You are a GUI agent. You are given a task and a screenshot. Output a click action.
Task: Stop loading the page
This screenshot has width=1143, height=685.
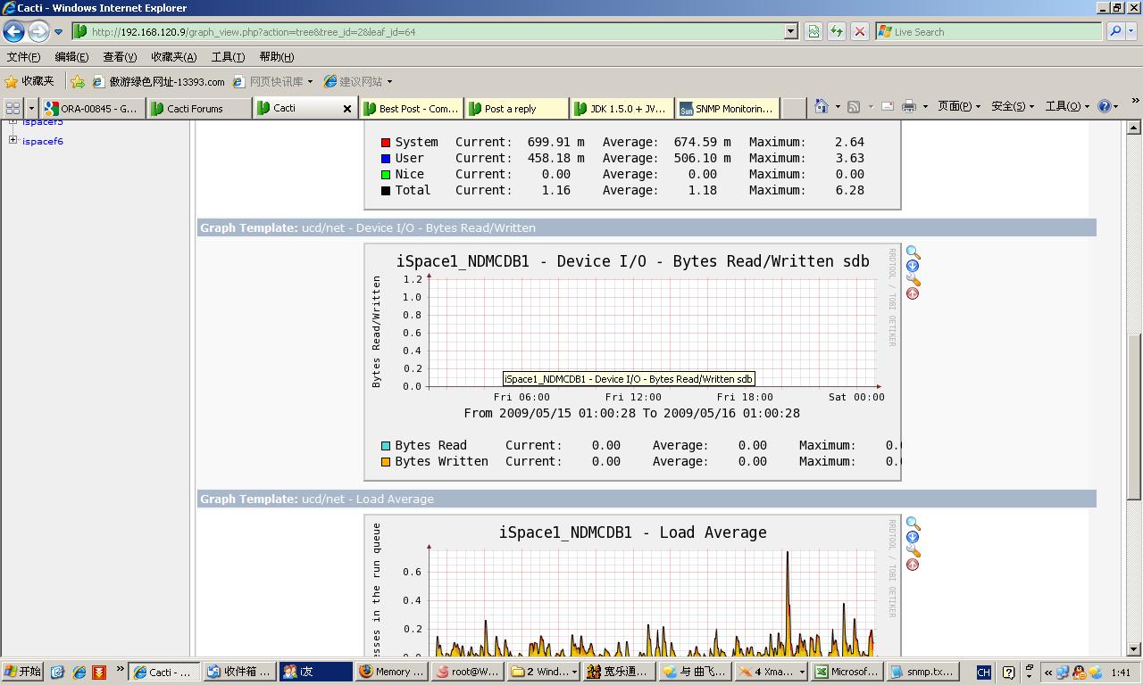coord(859,31)
